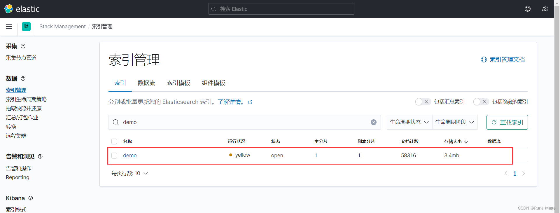
Task: Sort by 状态 column header
Action: (275, 142)
